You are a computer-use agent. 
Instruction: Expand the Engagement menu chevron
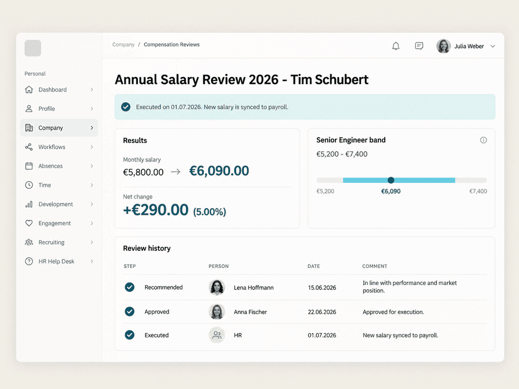click(92, 223)
